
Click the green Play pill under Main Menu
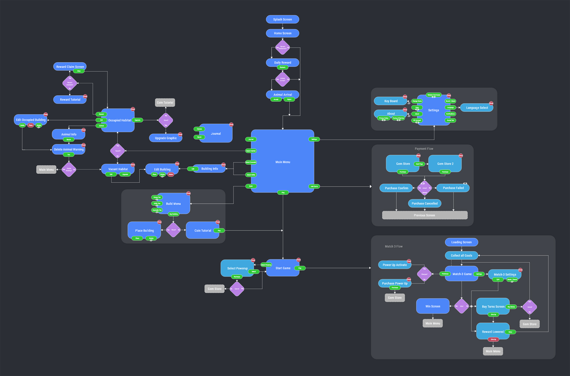tap(283, 193)
